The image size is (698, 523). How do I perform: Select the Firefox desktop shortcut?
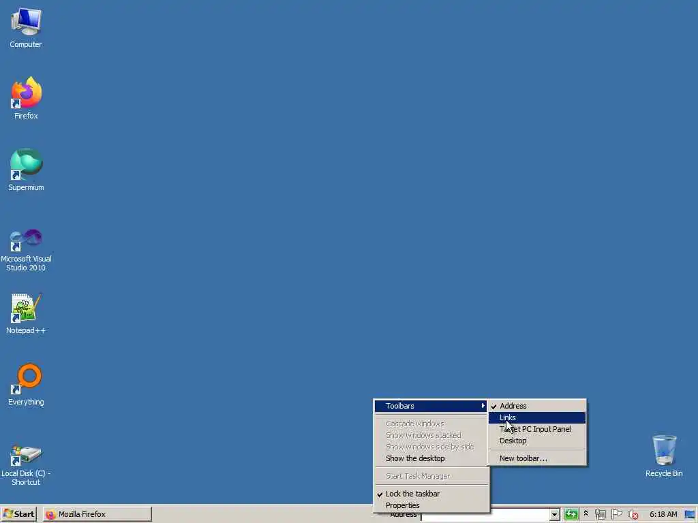point(26,98)
